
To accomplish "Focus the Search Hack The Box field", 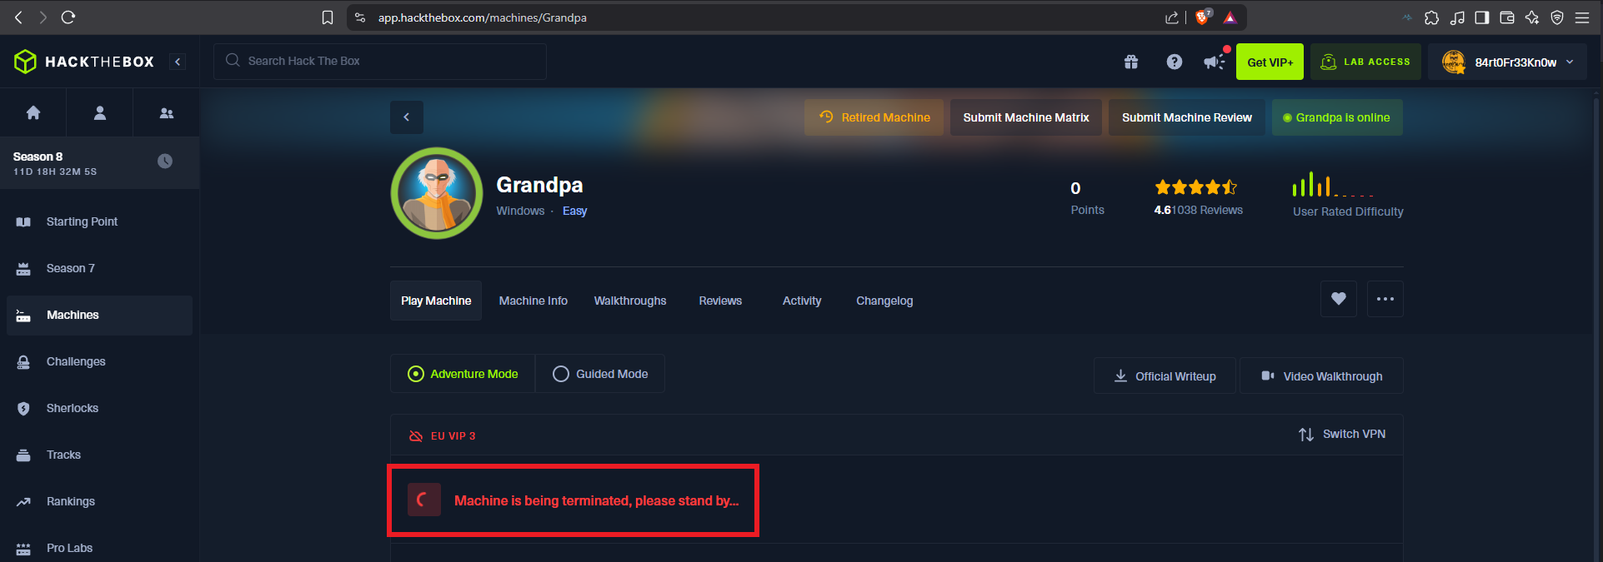I will tap(380, 61).
